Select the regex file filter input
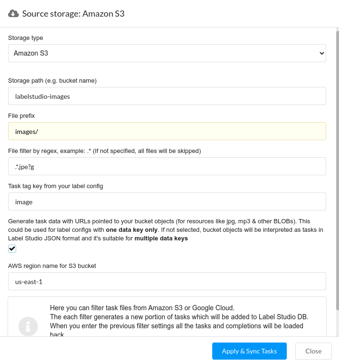This screenshot has width=339, height=362. pyautogui.click(x=167, y=166)
